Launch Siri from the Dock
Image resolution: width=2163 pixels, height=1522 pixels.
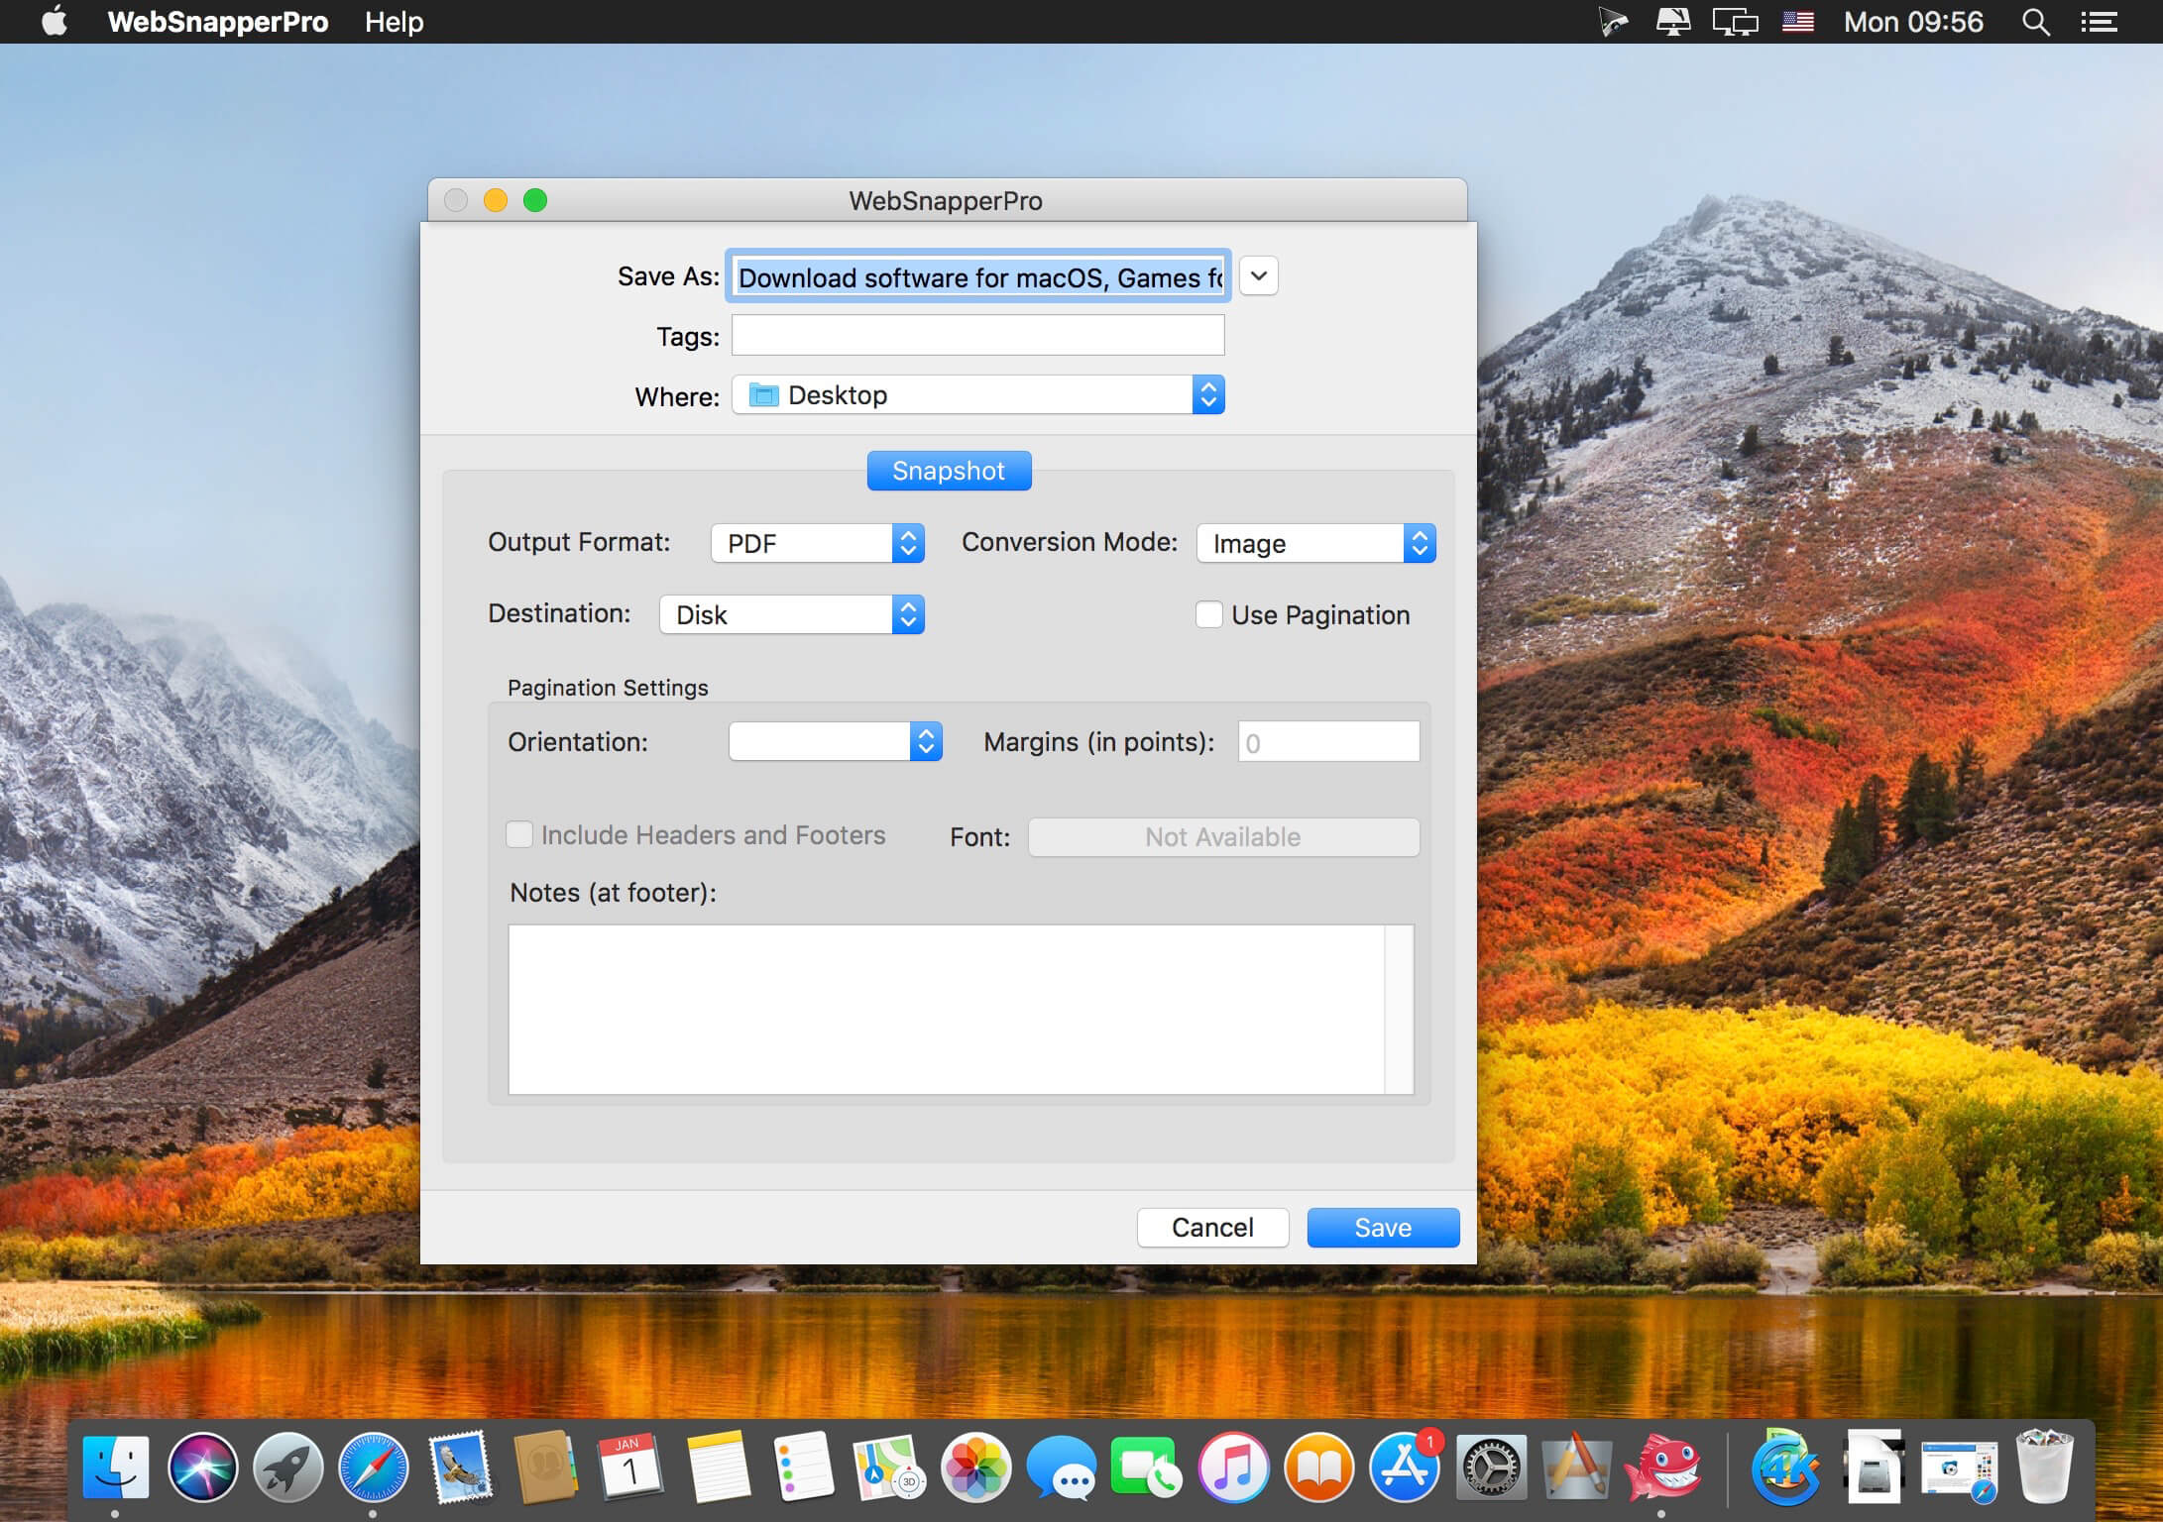pyautogui.click(x=202, y=1468)
